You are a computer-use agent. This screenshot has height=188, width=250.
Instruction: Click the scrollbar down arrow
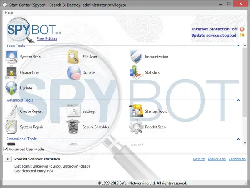[x=245, y=143]
